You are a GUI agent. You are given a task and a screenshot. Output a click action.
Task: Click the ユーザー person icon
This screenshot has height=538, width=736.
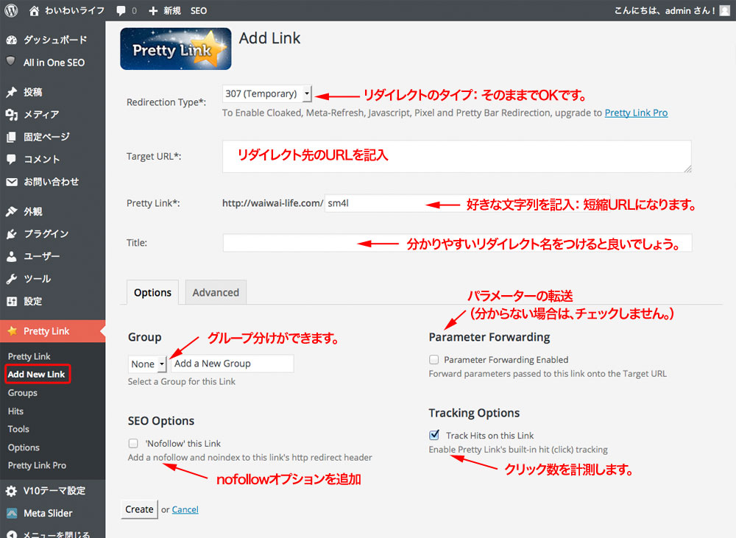click(x=12, y=256)
